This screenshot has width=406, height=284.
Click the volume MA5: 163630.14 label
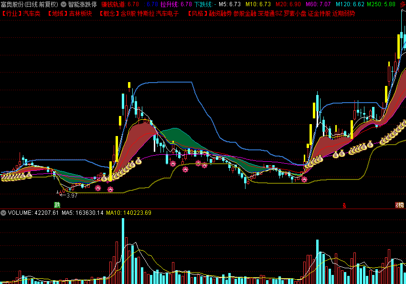(x=82, y=213)
